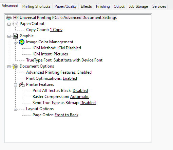Select the Graphic tree label
The height and width of the screenshot is (150, 173).
[x=26, y=36]
